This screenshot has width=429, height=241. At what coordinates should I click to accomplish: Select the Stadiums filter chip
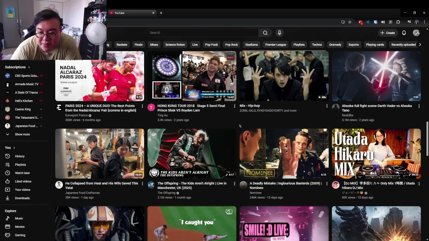pos(251,45)
